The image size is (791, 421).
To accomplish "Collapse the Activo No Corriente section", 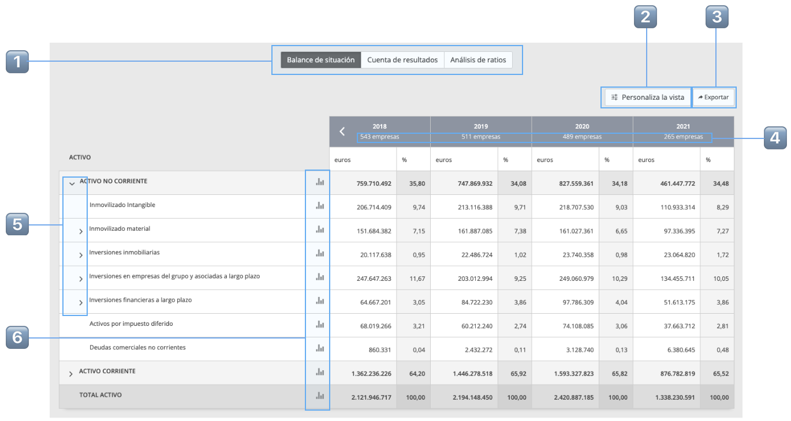I will pyautogui.click(x=72, y=183).
